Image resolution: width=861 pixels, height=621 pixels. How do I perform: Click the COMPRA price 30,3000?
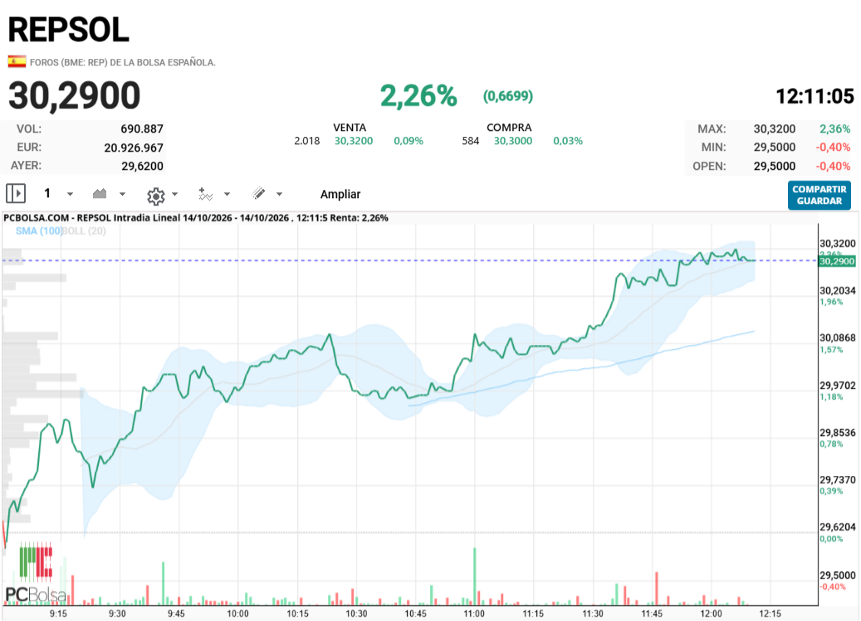coord(513,141)
